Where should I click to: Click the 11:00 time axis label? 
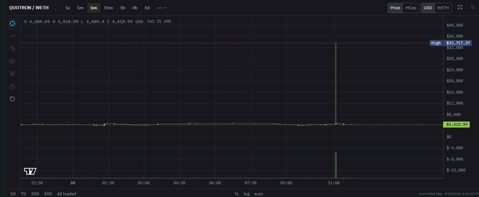coord(334,183)
